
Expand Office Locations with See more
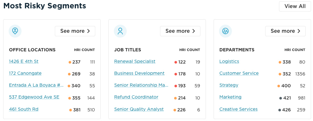click(x=75, y=31)
